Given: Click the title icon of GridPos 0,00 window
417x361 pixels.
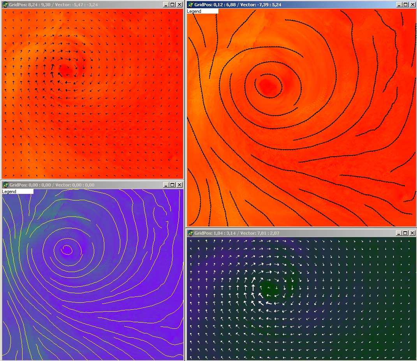Looking at the screenshot, I should (x=5, y=185).
